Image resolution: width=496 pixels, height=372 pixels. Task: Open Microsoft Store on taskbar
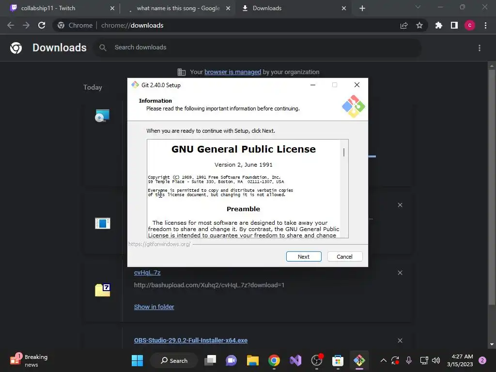tap(338, 360)
